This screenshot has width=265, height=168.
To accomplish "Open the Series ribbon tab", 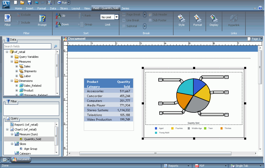I will tap(126, 8).
